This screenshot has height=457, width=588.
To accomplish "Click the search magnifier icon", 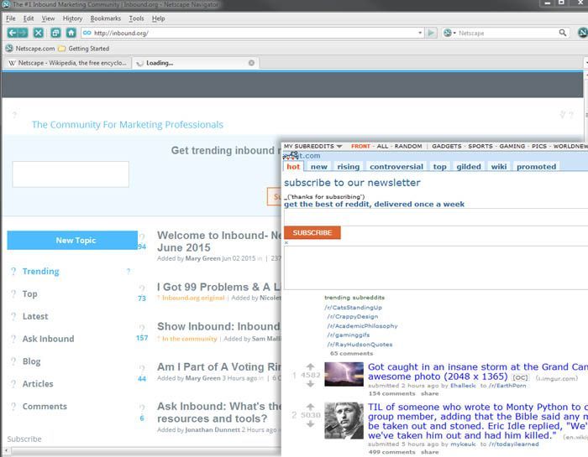I will [563, 33].
